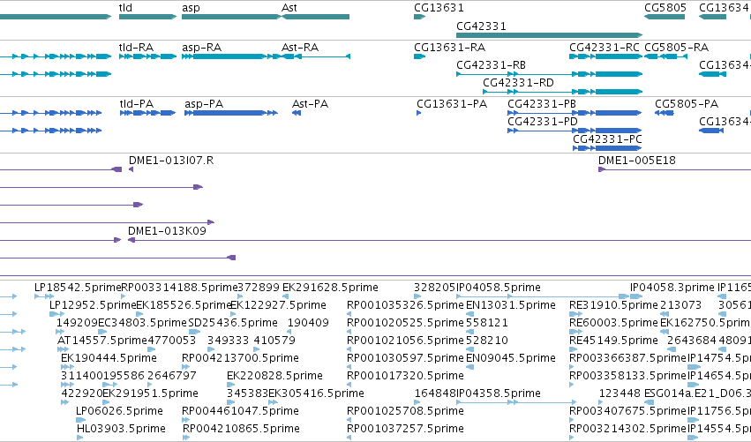
Task: Click the RE31910.5prime EST label
Action: point(613,305)
